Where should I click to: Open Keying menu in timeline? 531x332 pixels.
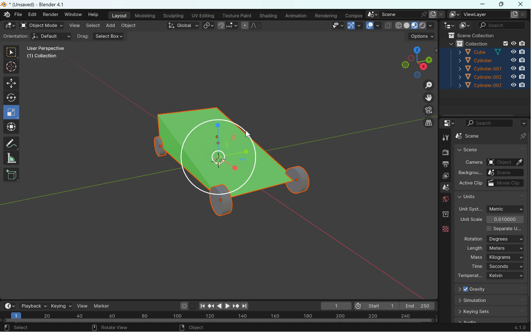pyautogui.click(x=61, y=306)
